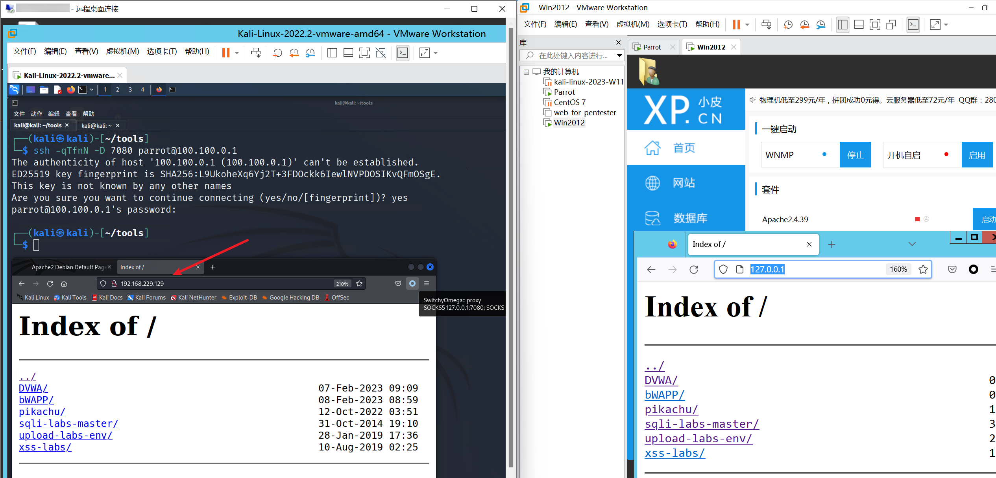Open the library search filter dropdown
This screenshot has height=478, width=996.
click(619, 55)
